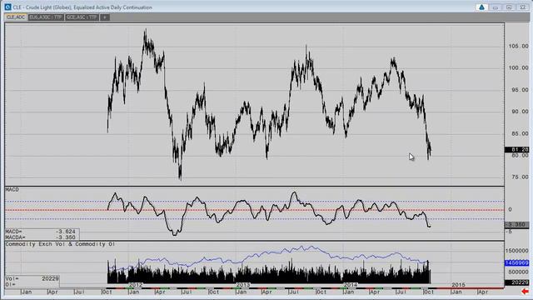Click the 2014 year label on time axis
Screen dimensions: 533x300
351,285
